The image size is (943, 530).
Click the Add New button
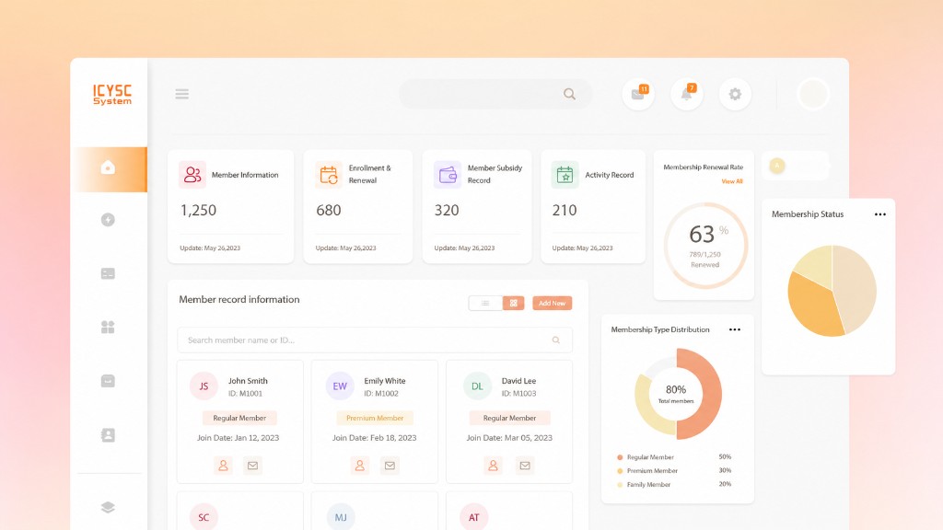[x=553, y=303]
